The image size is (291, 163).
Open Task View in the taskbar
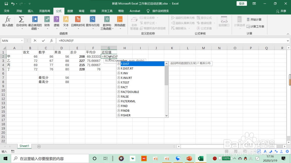point(105,158)
